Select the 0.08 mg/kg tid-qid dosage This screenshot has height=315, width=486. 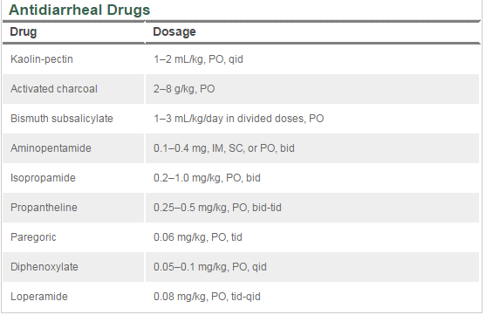pos(207,297)
